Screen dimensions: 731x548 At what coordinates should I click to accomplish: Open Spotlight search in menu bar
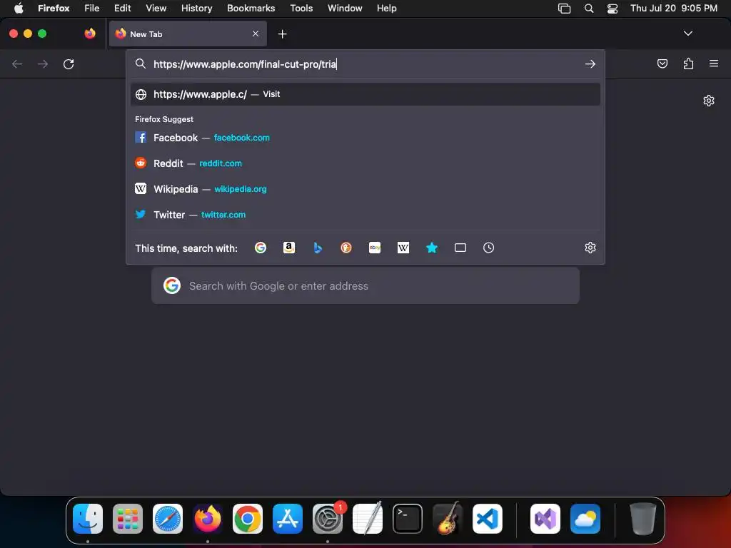(x=589, y=9)
